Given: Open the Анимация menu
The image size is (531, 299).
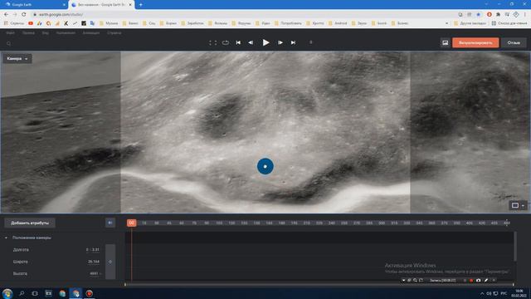Looking at the screenshot, I should [x=91, y=33].
